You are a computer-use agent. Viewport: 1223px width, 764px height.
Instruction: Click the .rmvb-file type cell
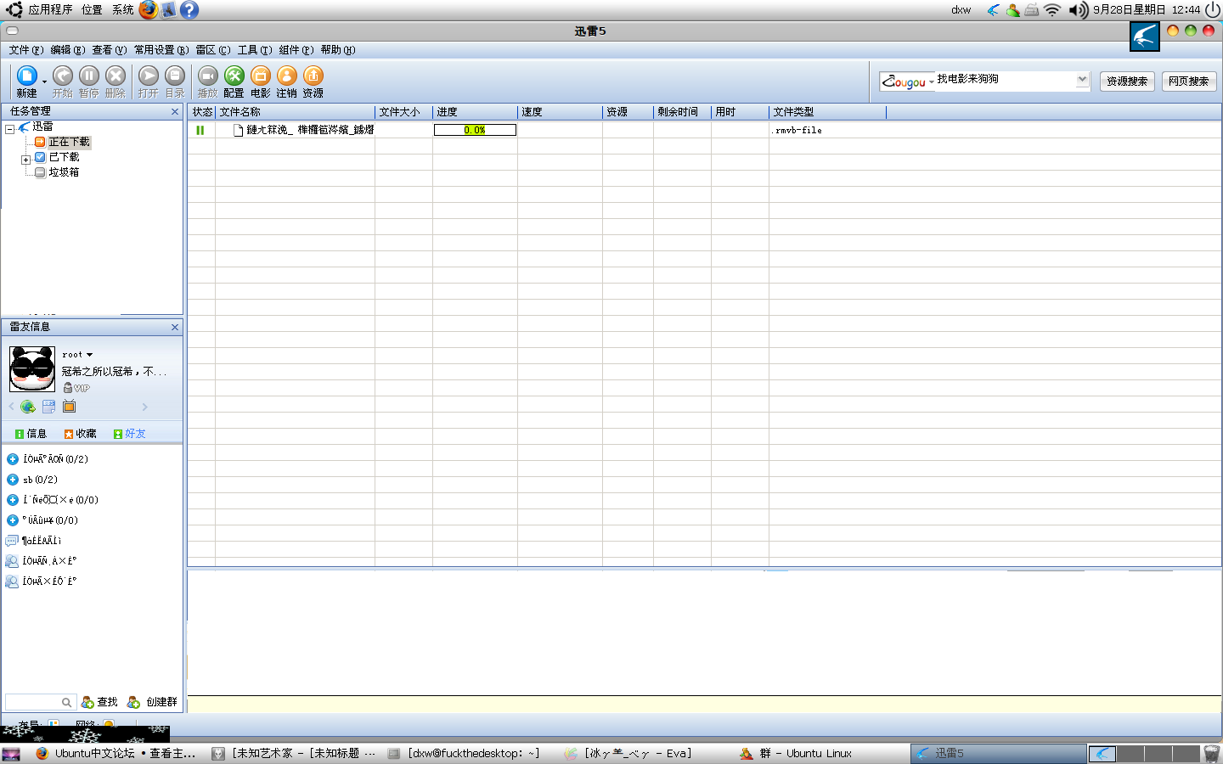[x=797, y=131]
